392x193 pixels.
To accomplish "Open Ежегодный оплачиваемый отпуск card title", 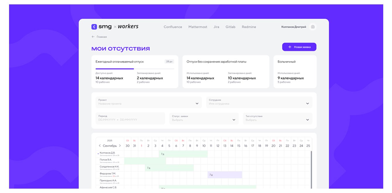I will 120,62.
